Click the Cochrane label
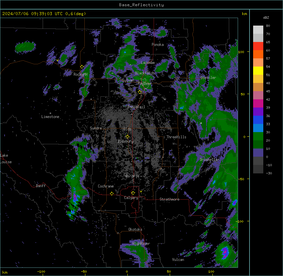Image resolution: width=283 pixels, height=276 pixels. coord(106,186)
